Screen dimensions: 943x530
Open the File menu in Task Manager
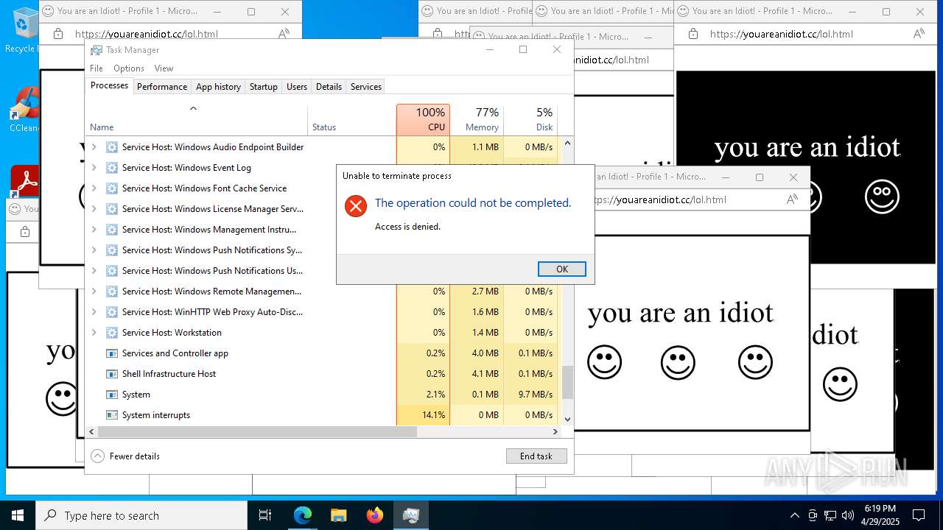pyautogui.click(x=97, y=68)
